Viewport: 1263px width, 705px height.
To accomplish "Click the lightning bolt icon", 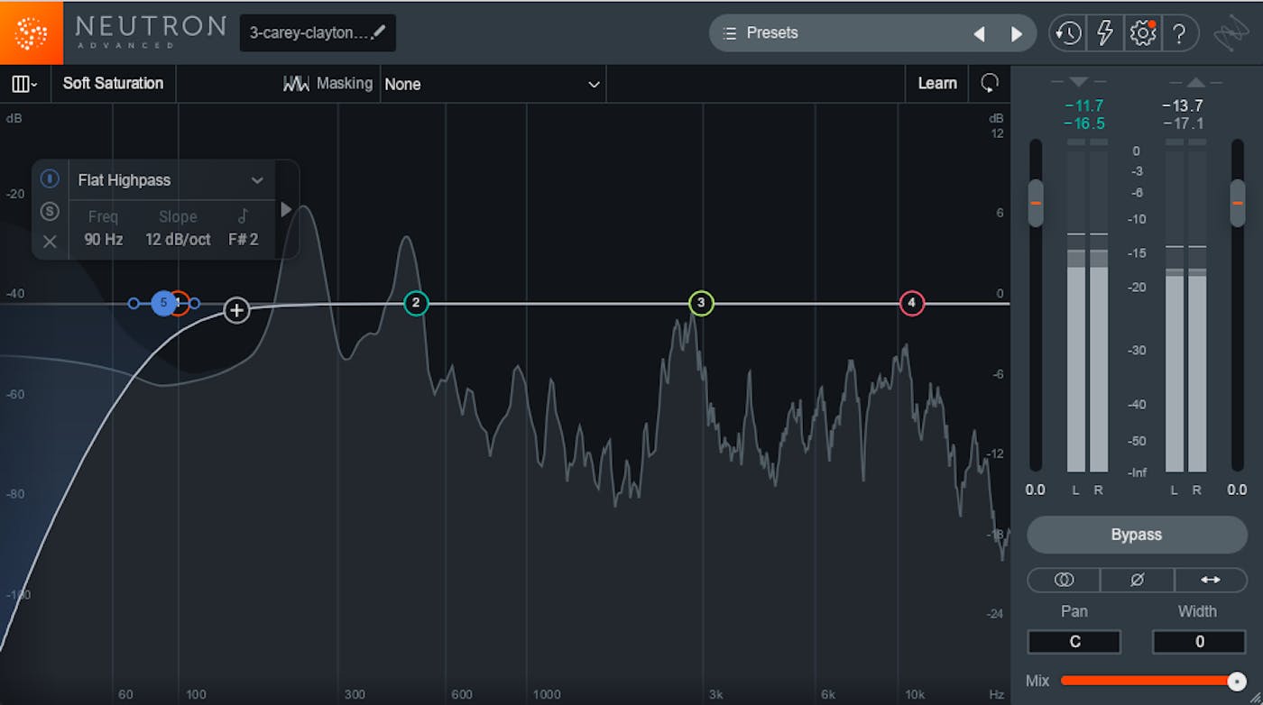I will tap(1104, 33).
